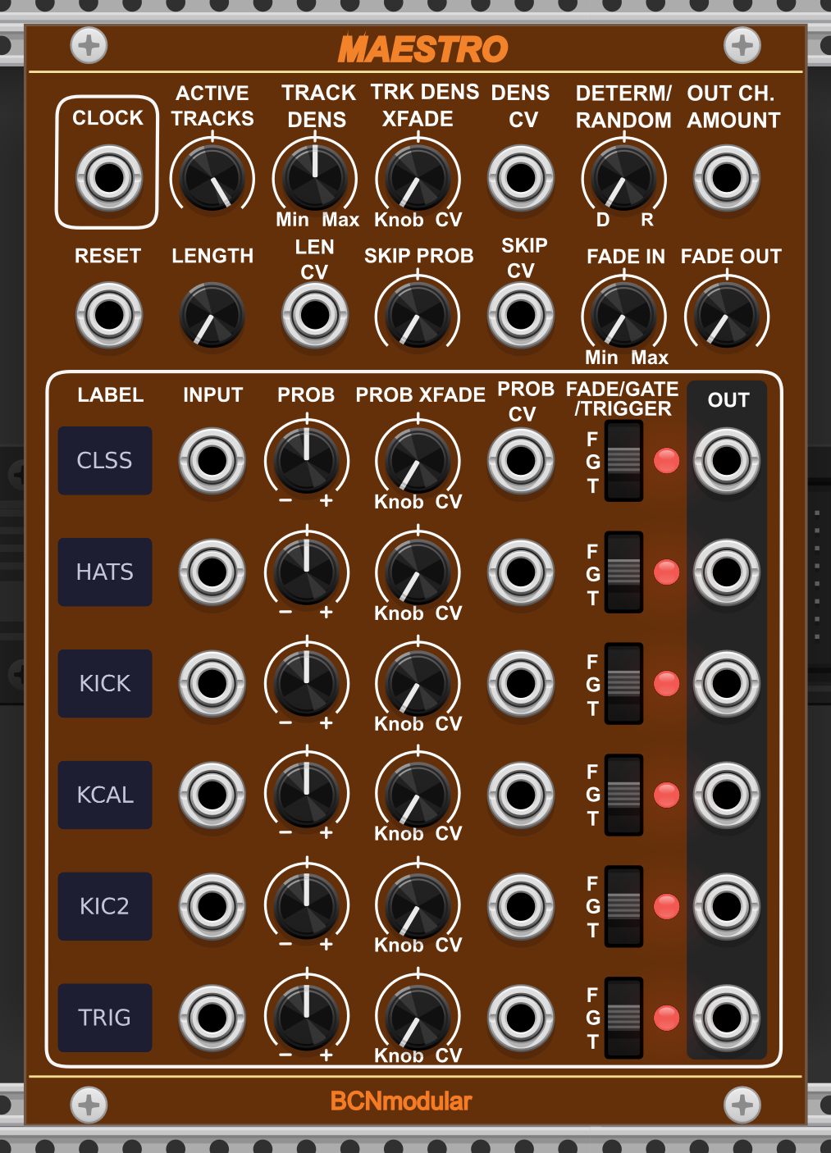Click the SKIP CV input jack
Screen dimensions: 831x1153
click(x=521, y=315)
